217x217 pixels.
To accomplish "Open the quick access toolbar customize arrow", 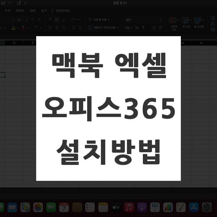I will (x=25, y=3).
